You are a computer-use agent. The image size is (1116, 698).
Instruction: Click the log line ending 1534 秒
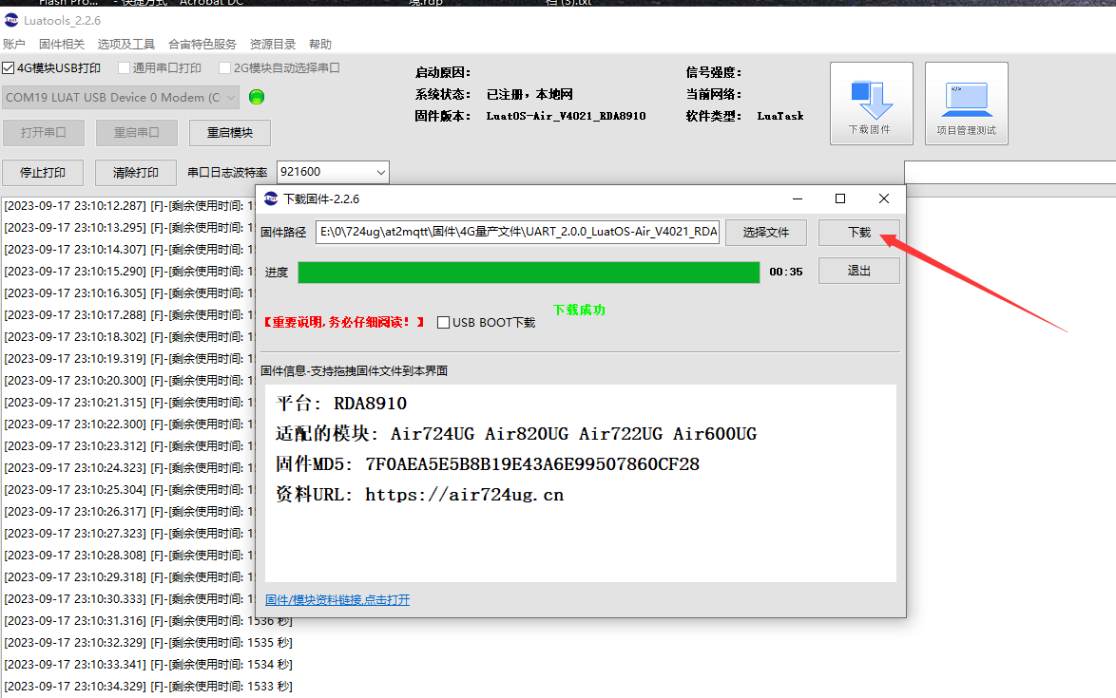point(148,665)
